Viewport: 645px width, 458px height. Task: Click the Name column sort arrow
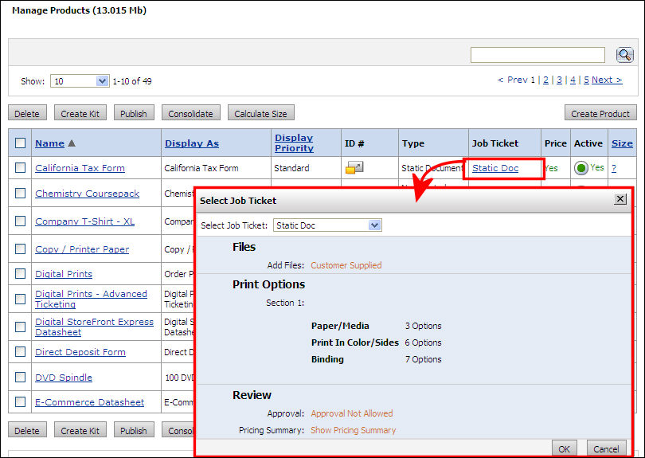72,143
